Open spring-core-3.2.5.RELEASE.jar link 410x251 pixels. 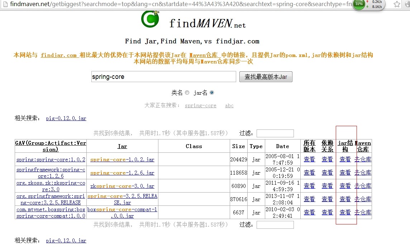click(122, 199)
